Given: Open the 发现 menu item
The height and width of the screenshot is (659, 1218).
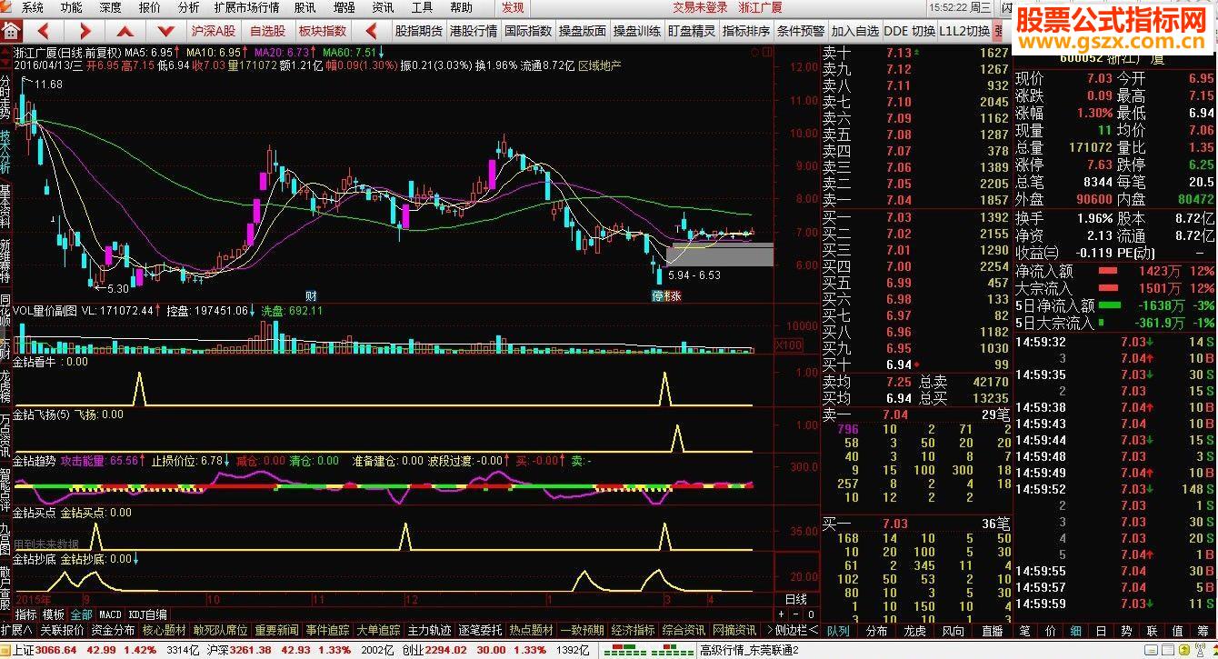Looking at the screenshot, I should point(513,7).
